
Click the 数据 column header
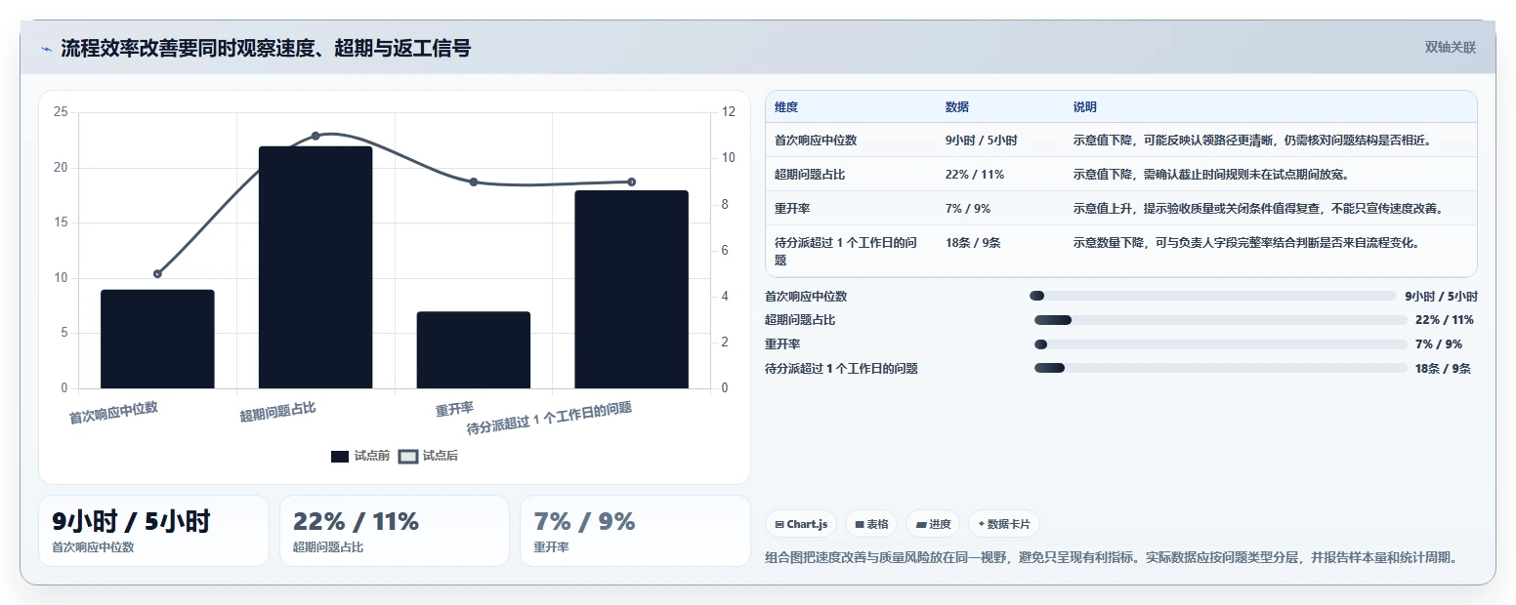coord(957,107)
